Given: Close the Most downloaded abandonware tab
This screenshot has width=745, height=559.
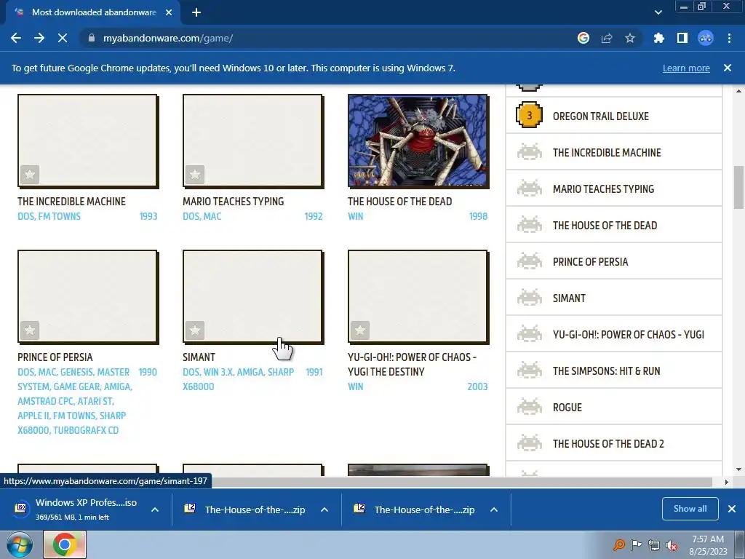Looking at the screenshot, I should 169,12.
